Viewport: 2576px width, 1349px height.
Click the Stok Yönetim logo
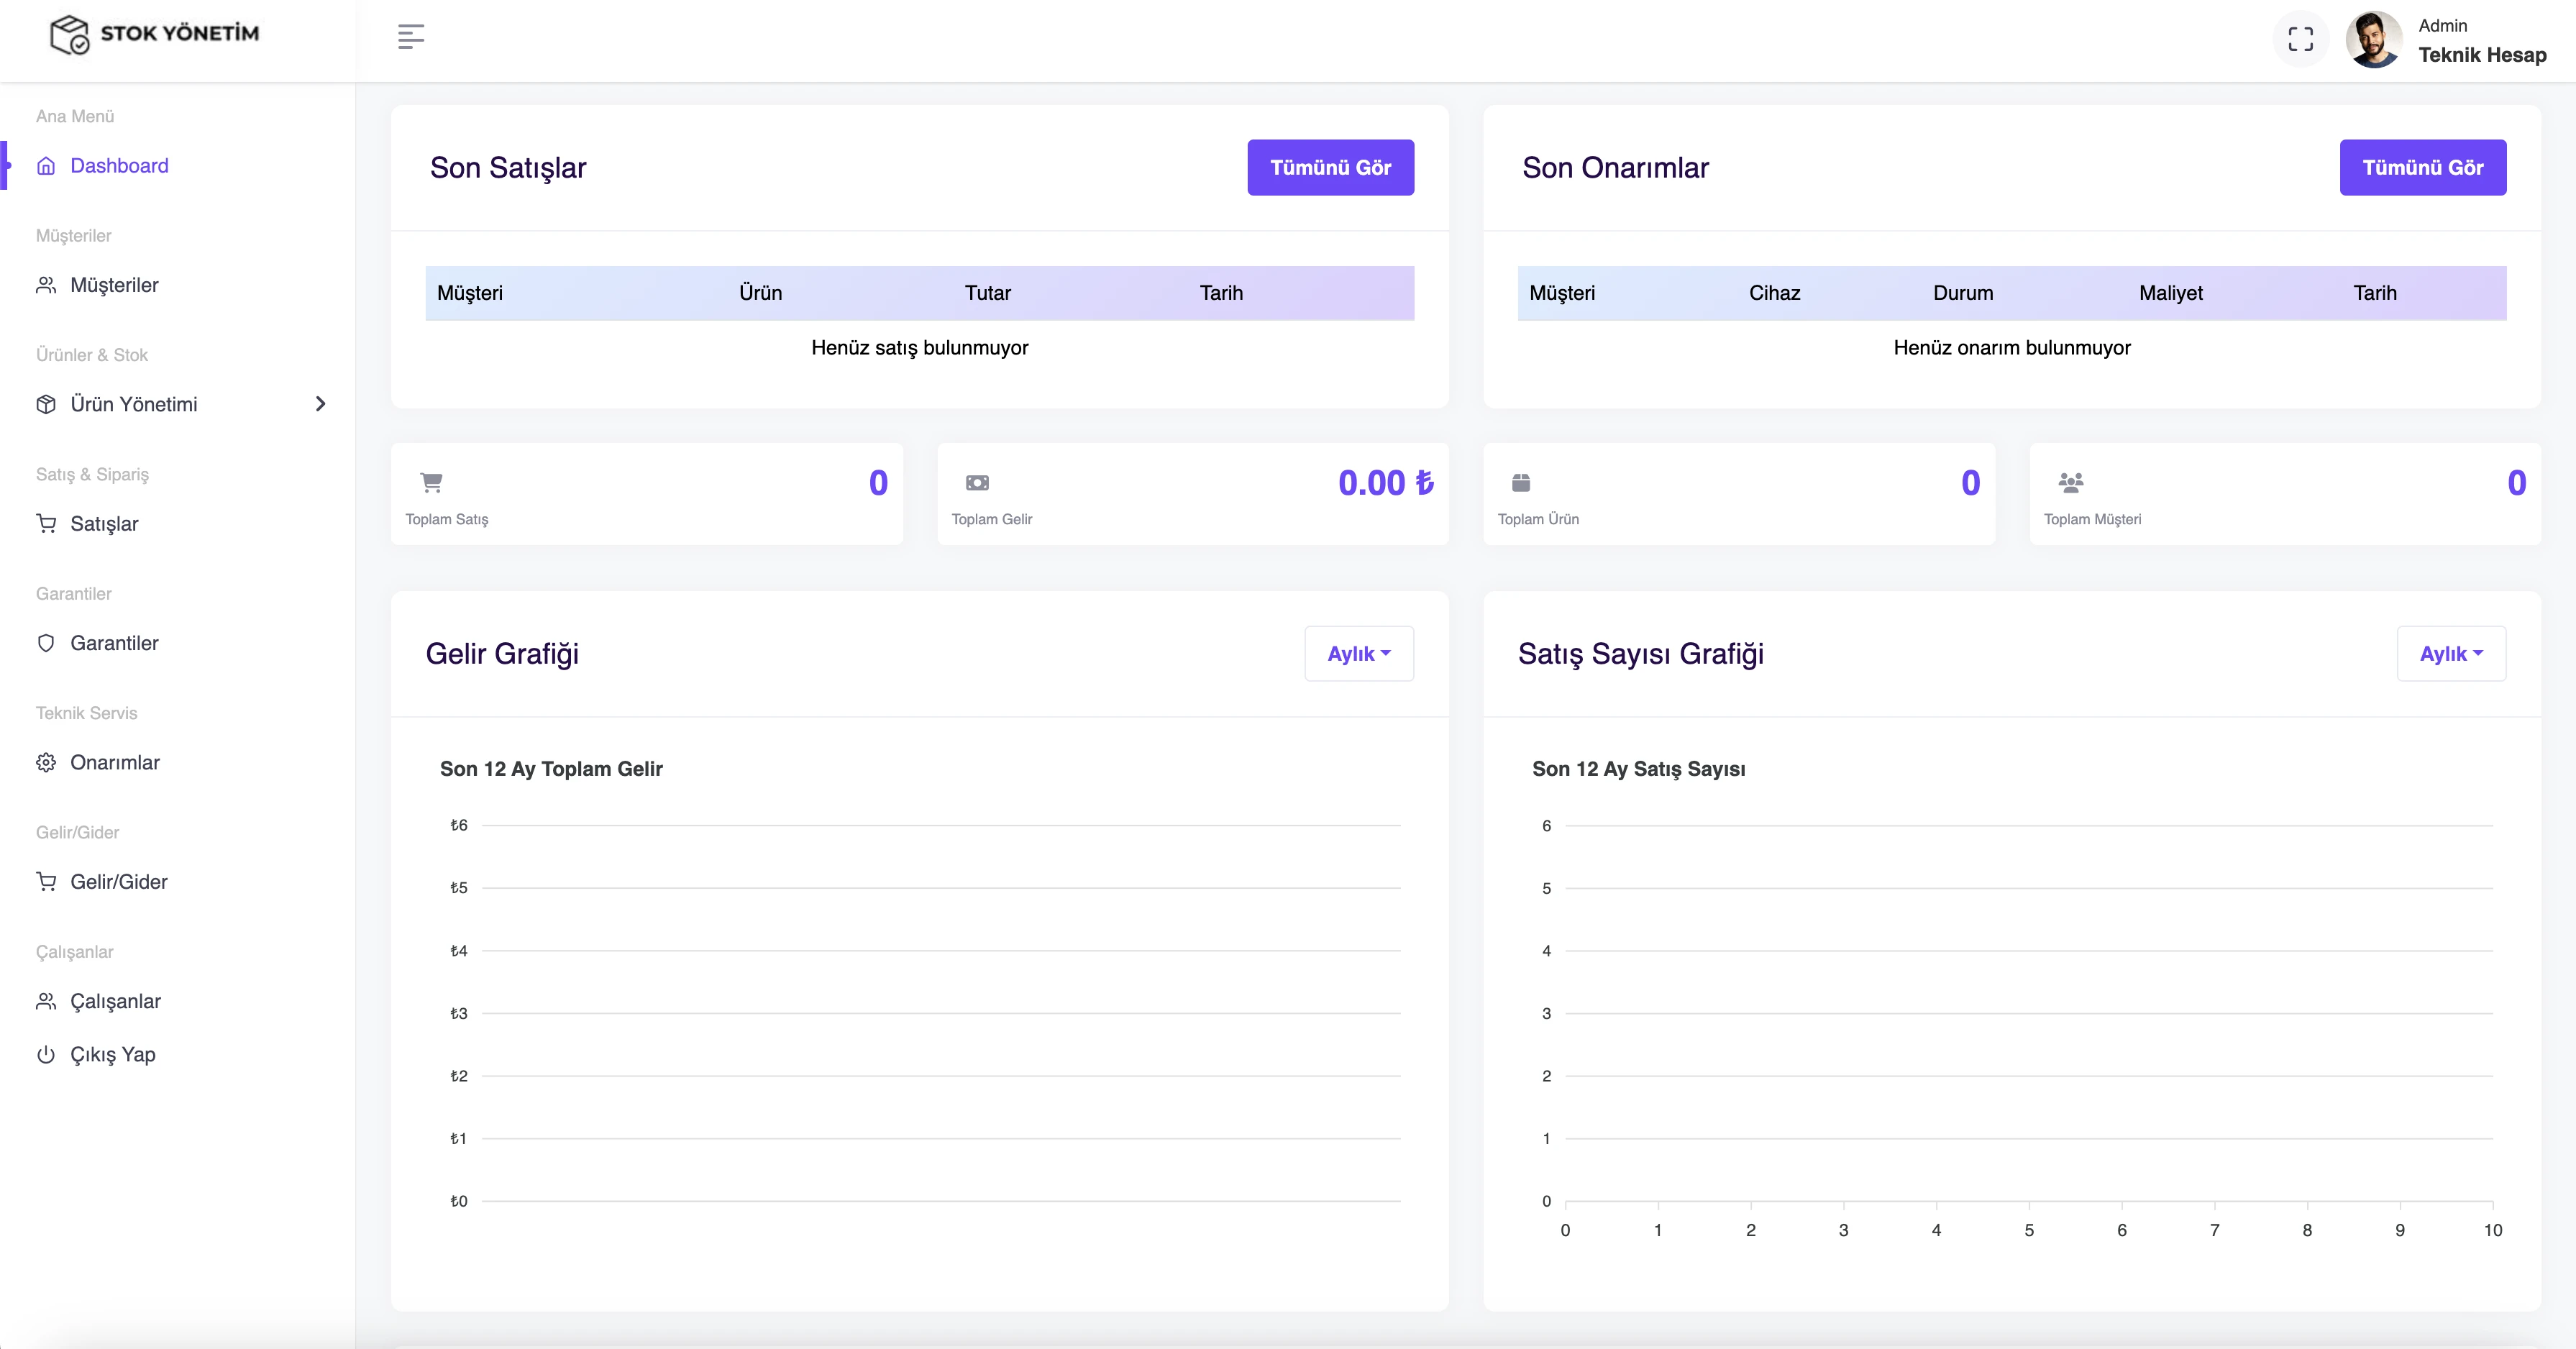[155, 34]
